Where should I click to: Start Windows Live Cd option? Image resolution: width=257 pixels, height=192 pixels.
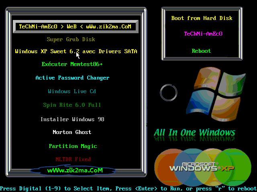coord(72,91)
